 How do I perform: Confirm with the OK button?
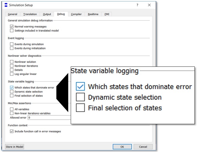[122, 147]
